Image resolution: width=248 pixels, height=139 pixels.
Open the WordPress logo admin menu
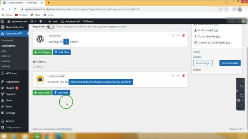point(3,22)
